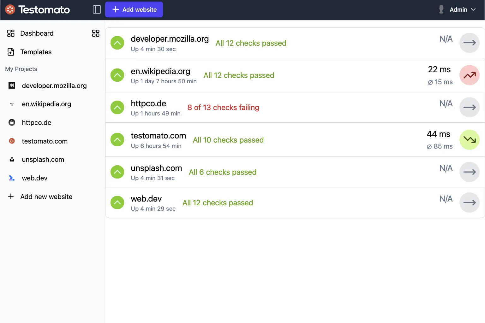The image size is (485, 323).
Task: Click the grid layout icon beside Dashboard
Action: (x=96, y=33)
